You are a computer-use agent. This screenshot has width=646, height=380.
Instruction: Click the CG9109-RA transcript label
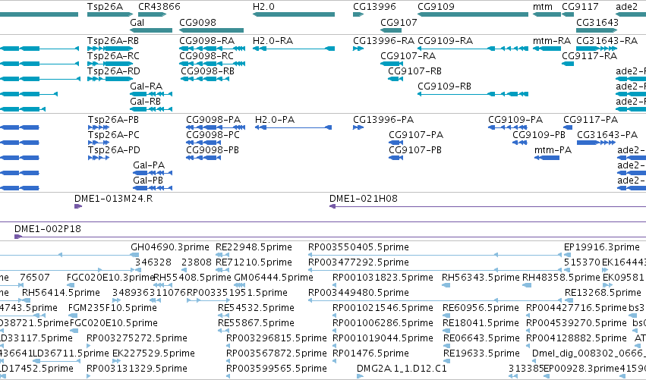446,41
